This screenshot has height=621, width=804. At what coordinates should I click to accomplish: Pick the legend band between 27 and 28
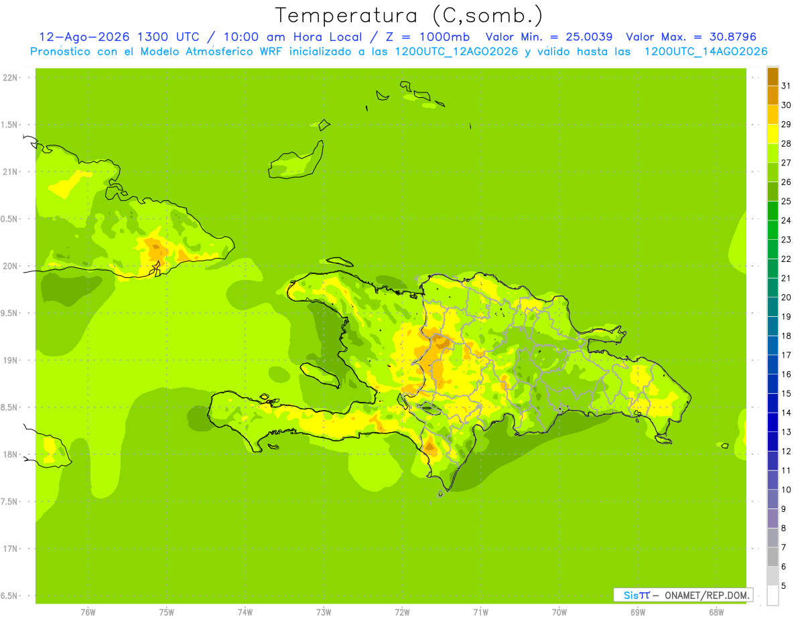tap(773, 153)
